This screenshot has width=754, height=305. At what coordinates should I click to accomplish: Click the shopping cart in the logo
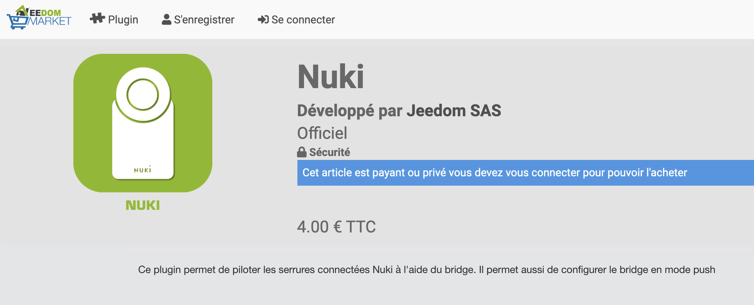[17, 22]
